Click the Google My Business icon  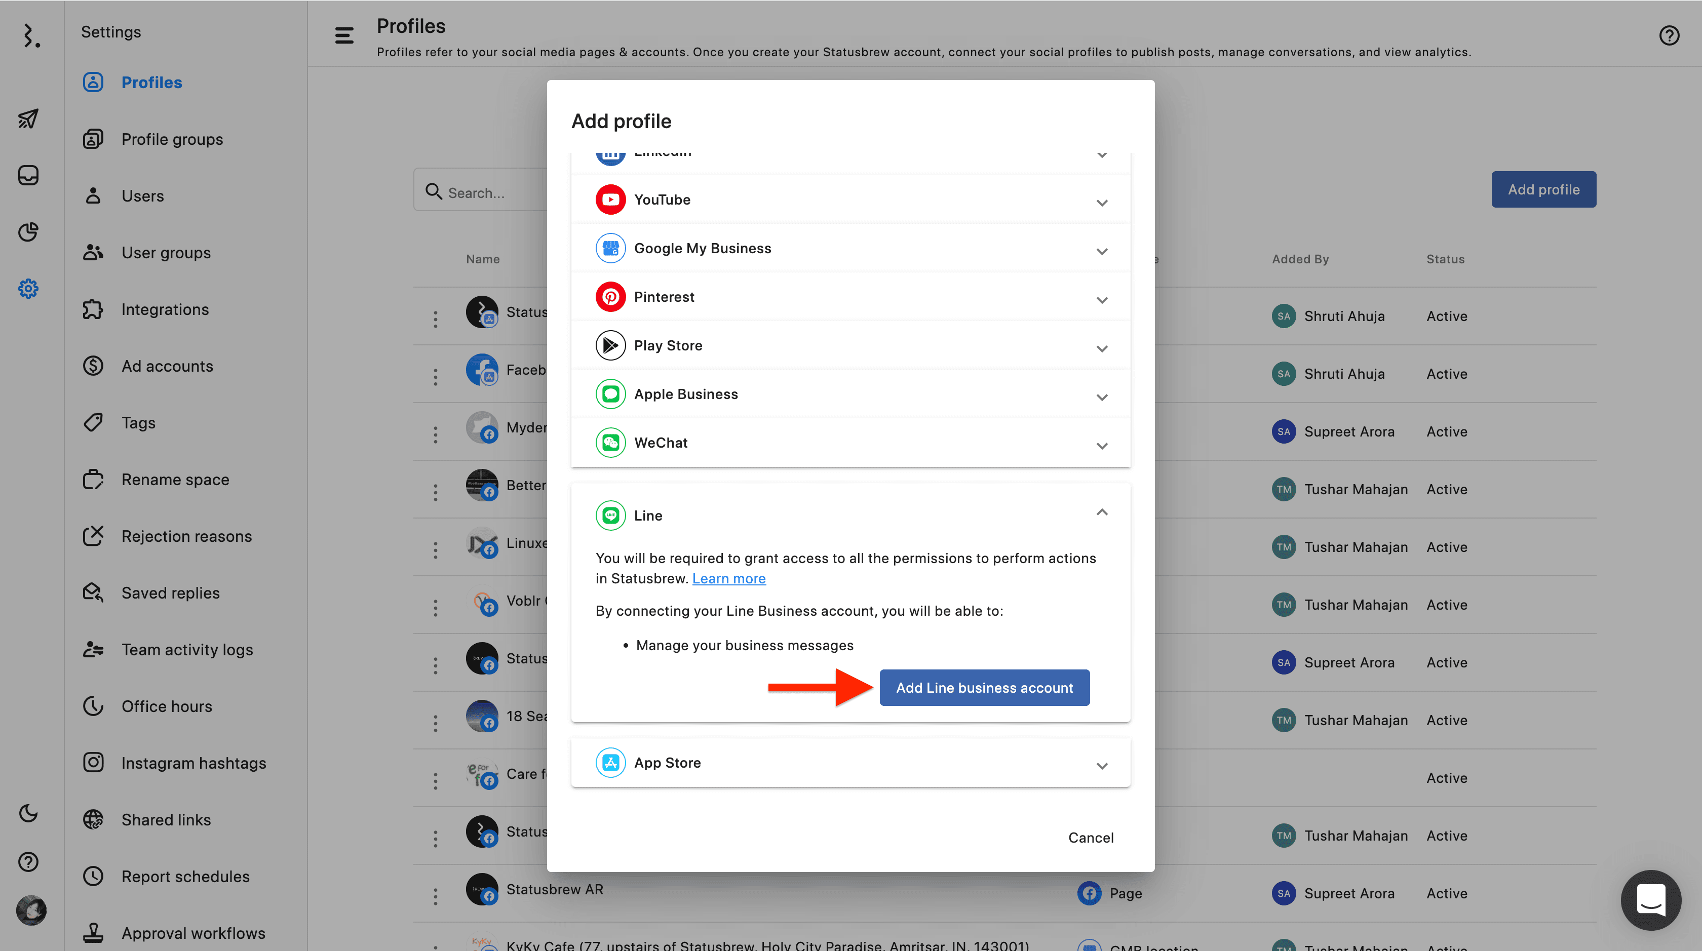click(x=610, y=248)
